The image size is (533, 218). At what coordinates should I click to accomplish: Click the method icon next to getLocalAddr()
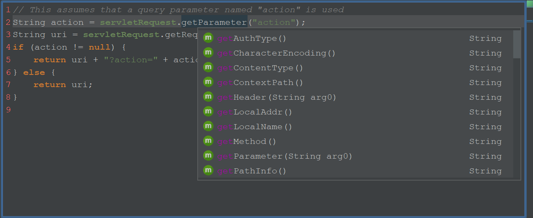[208, 112]
